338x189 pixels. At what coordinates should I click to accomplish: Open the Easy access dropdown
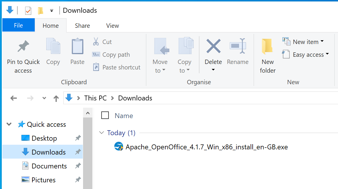point(327,54)
